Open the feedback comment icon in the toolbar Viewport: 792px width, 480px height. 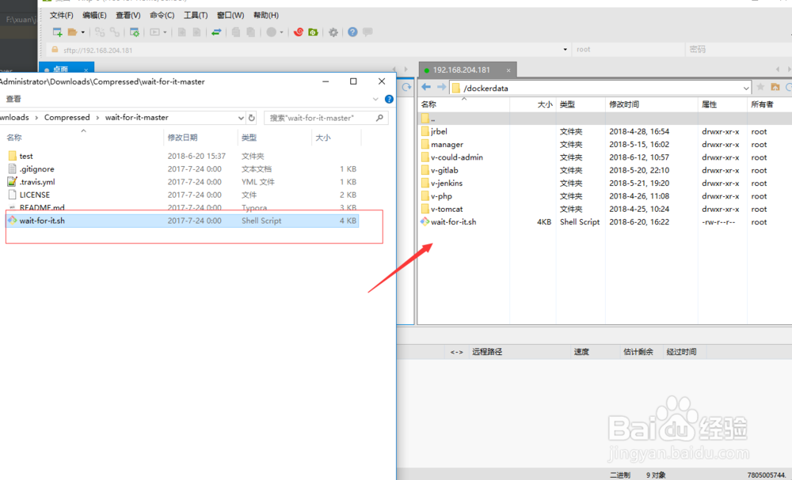point(367,32)
